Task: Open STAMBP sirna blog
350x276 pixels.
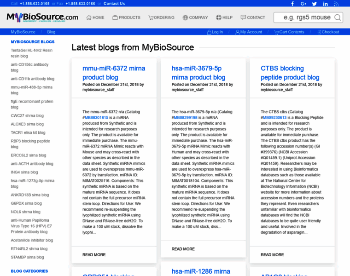Action: (x=28, y=257)
